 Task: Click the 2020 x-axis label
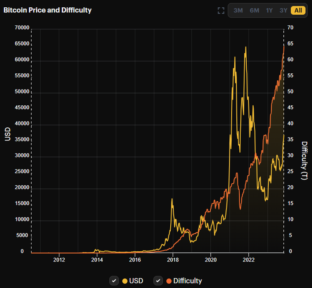click(x=211, y=260)
